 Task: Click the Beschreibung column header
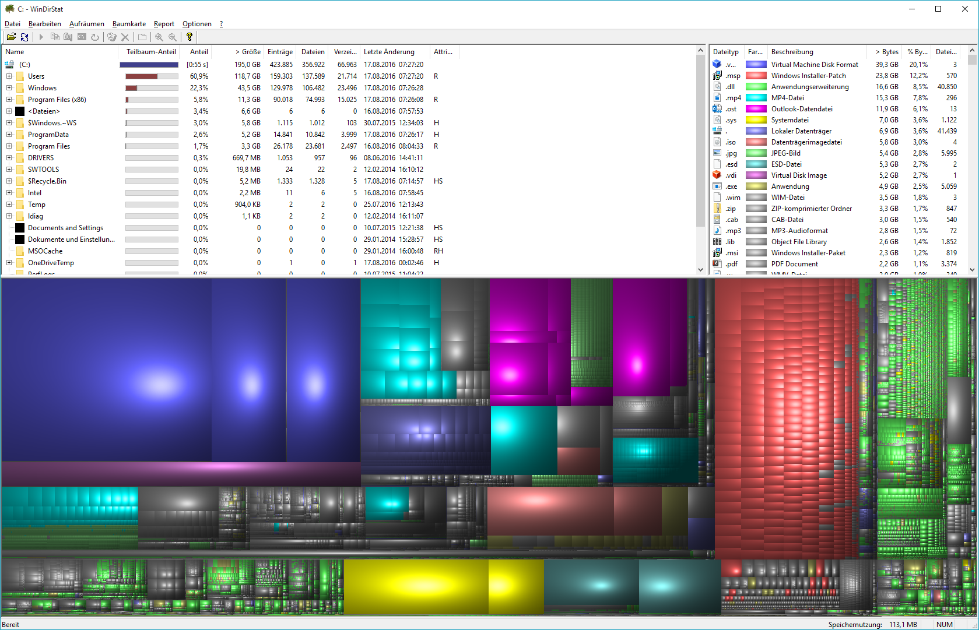[x=792, y=52]
